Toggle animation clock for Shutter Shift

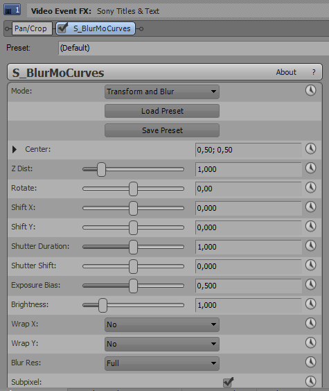(310, 265)
